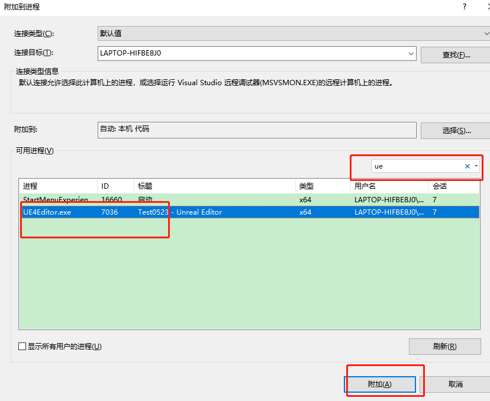Click inside the process search field

click(x=414, y=166)
